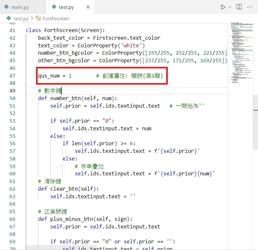Click the vertical scrollbar thumb

coord(255,122)
